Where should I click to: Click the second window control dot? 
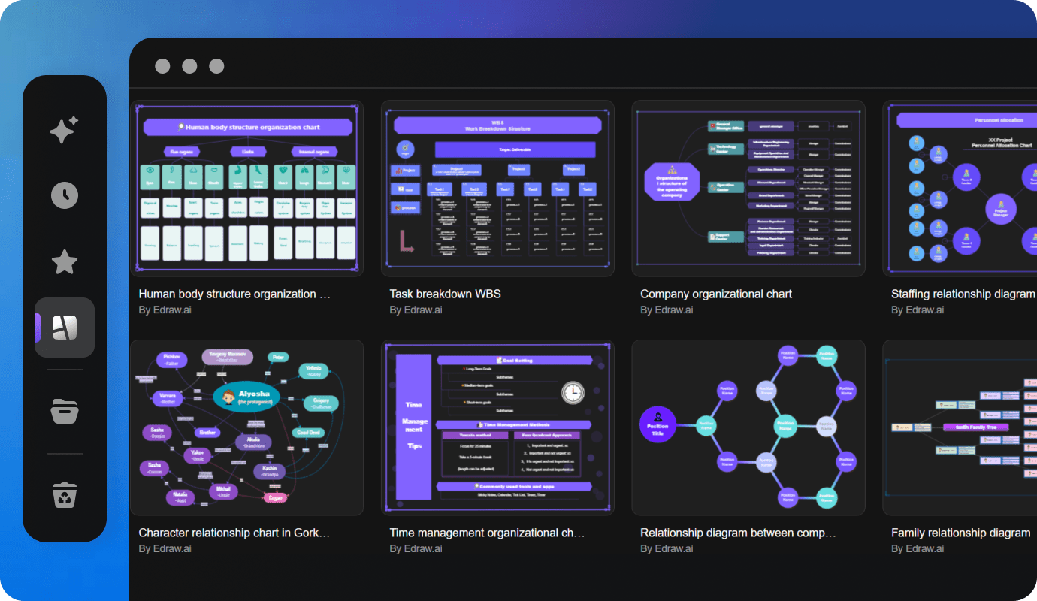coord(189,66)
